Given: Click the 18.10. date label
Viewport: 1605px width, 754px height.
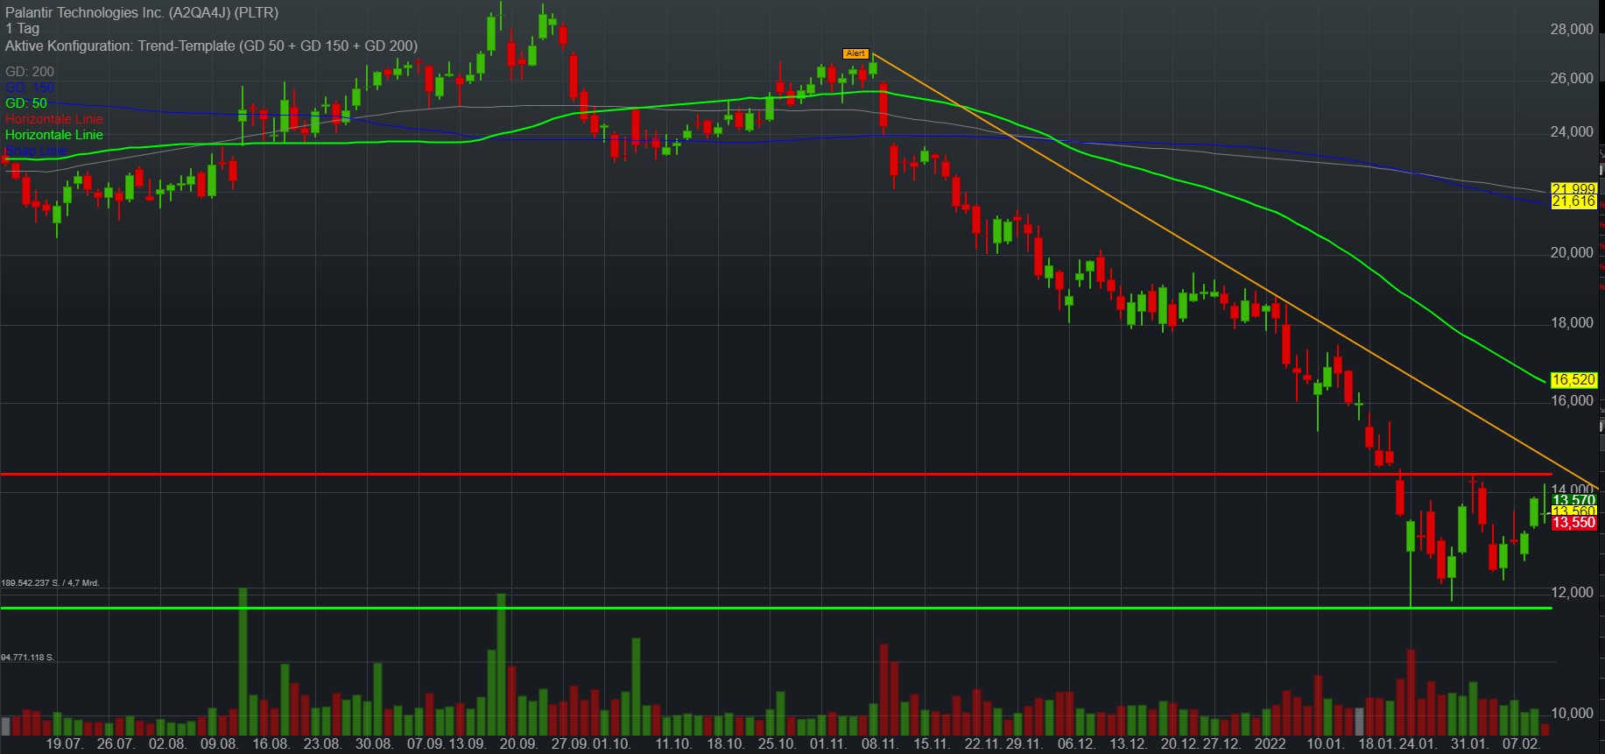Looking at the screenshot, I should [x=725, y=744].
